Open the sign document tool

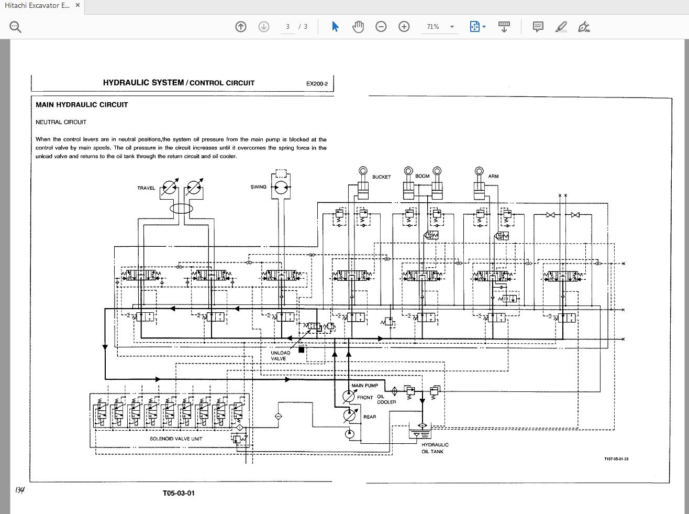tap(584, 27)
